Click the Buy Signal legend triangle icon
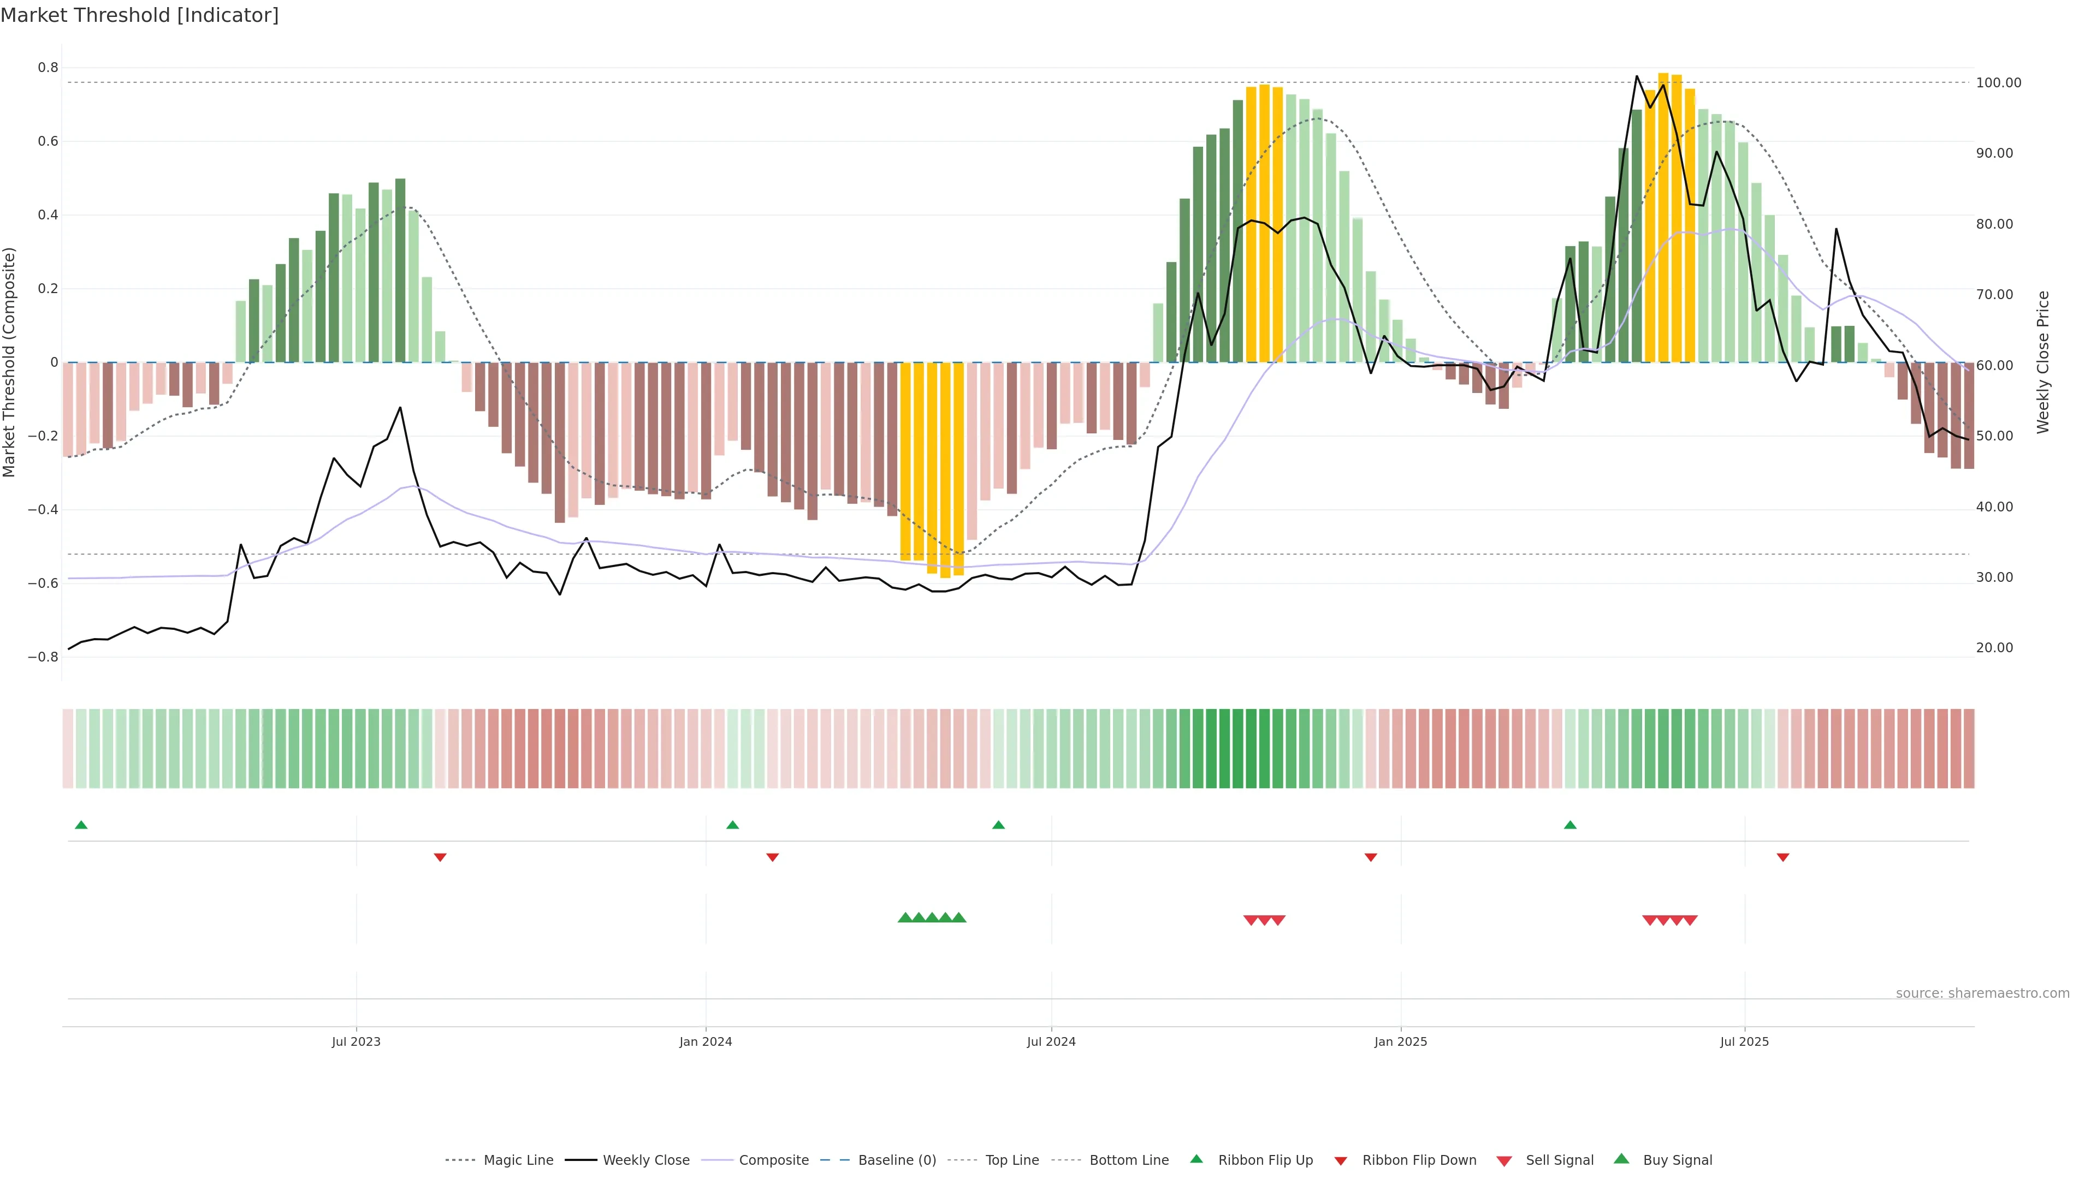This screenshot has width=2097, height=1179. coord(1621,1159)
